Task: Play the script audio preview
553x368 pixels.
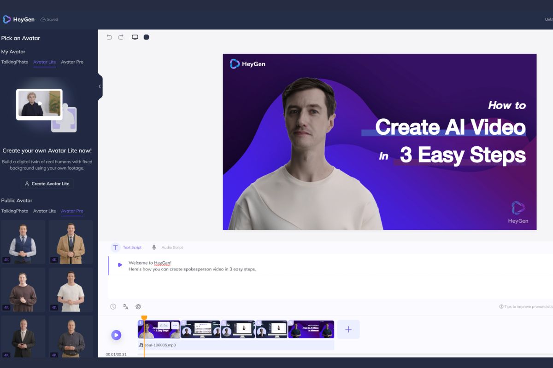Action: (x=120, y=265)
